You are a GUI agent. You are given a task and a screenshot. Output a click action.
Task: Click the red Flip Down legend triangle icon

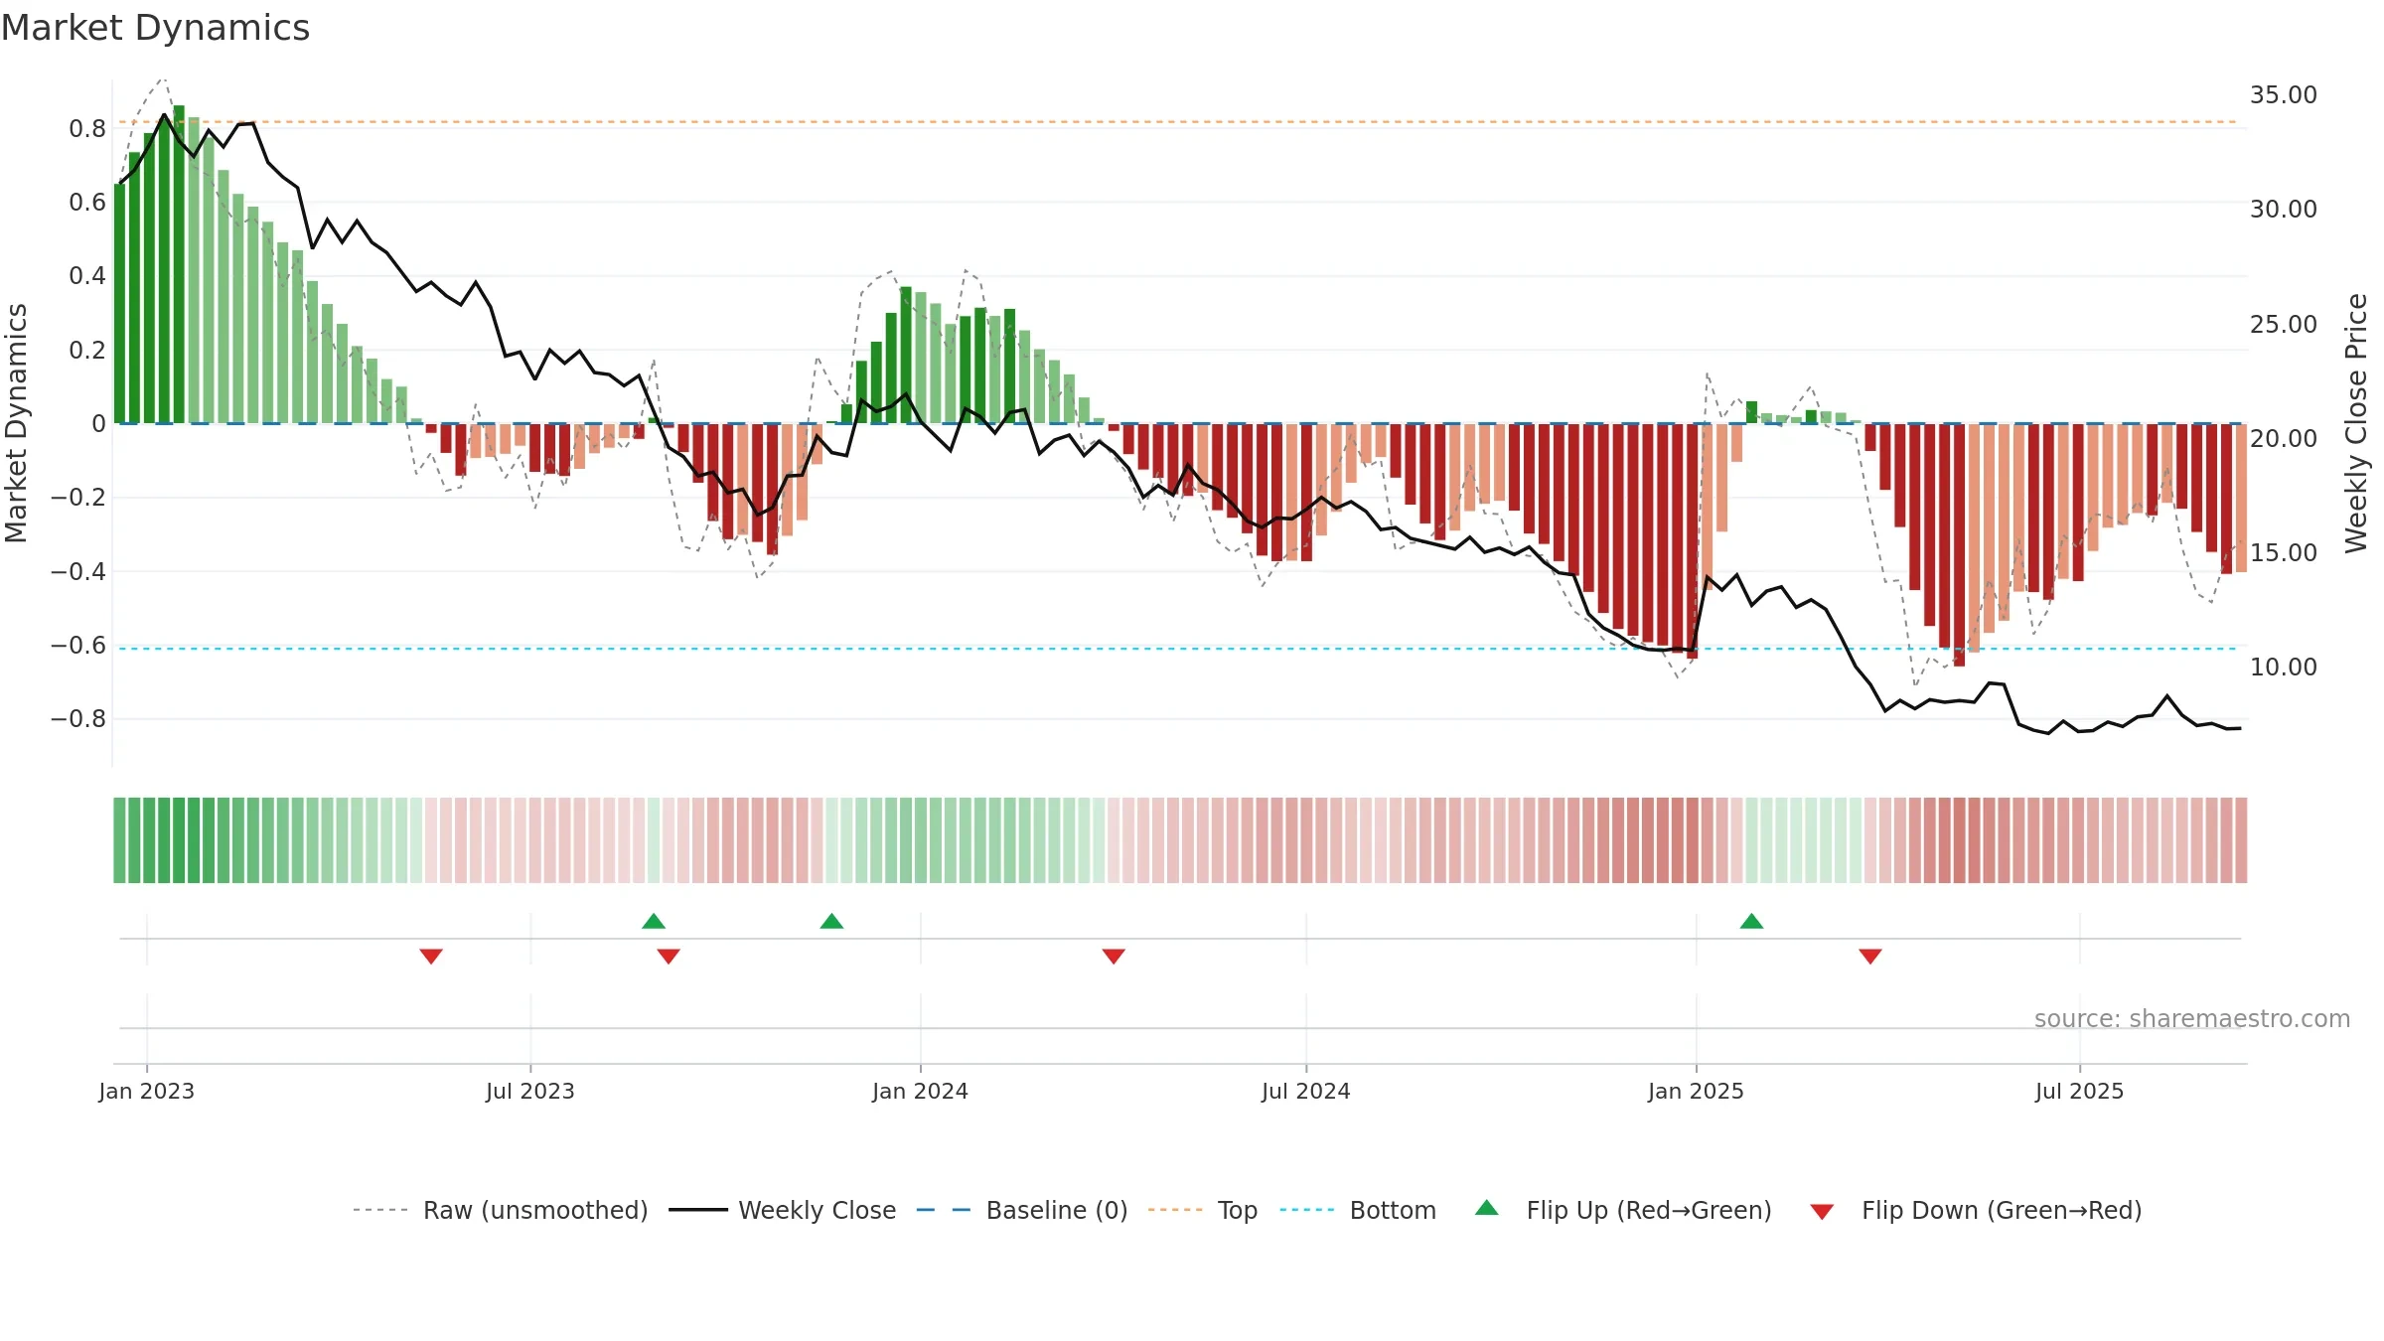1822,1212
